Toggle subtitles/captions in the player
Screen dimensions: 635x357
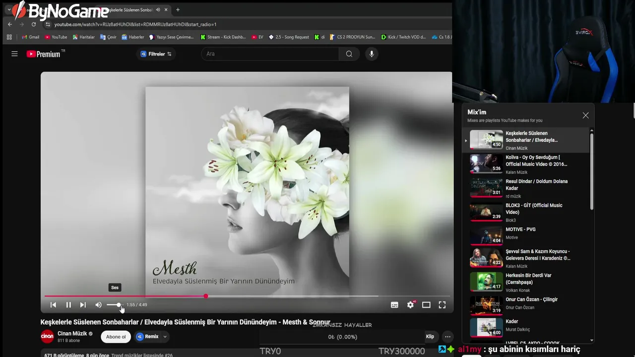(394, 305)
